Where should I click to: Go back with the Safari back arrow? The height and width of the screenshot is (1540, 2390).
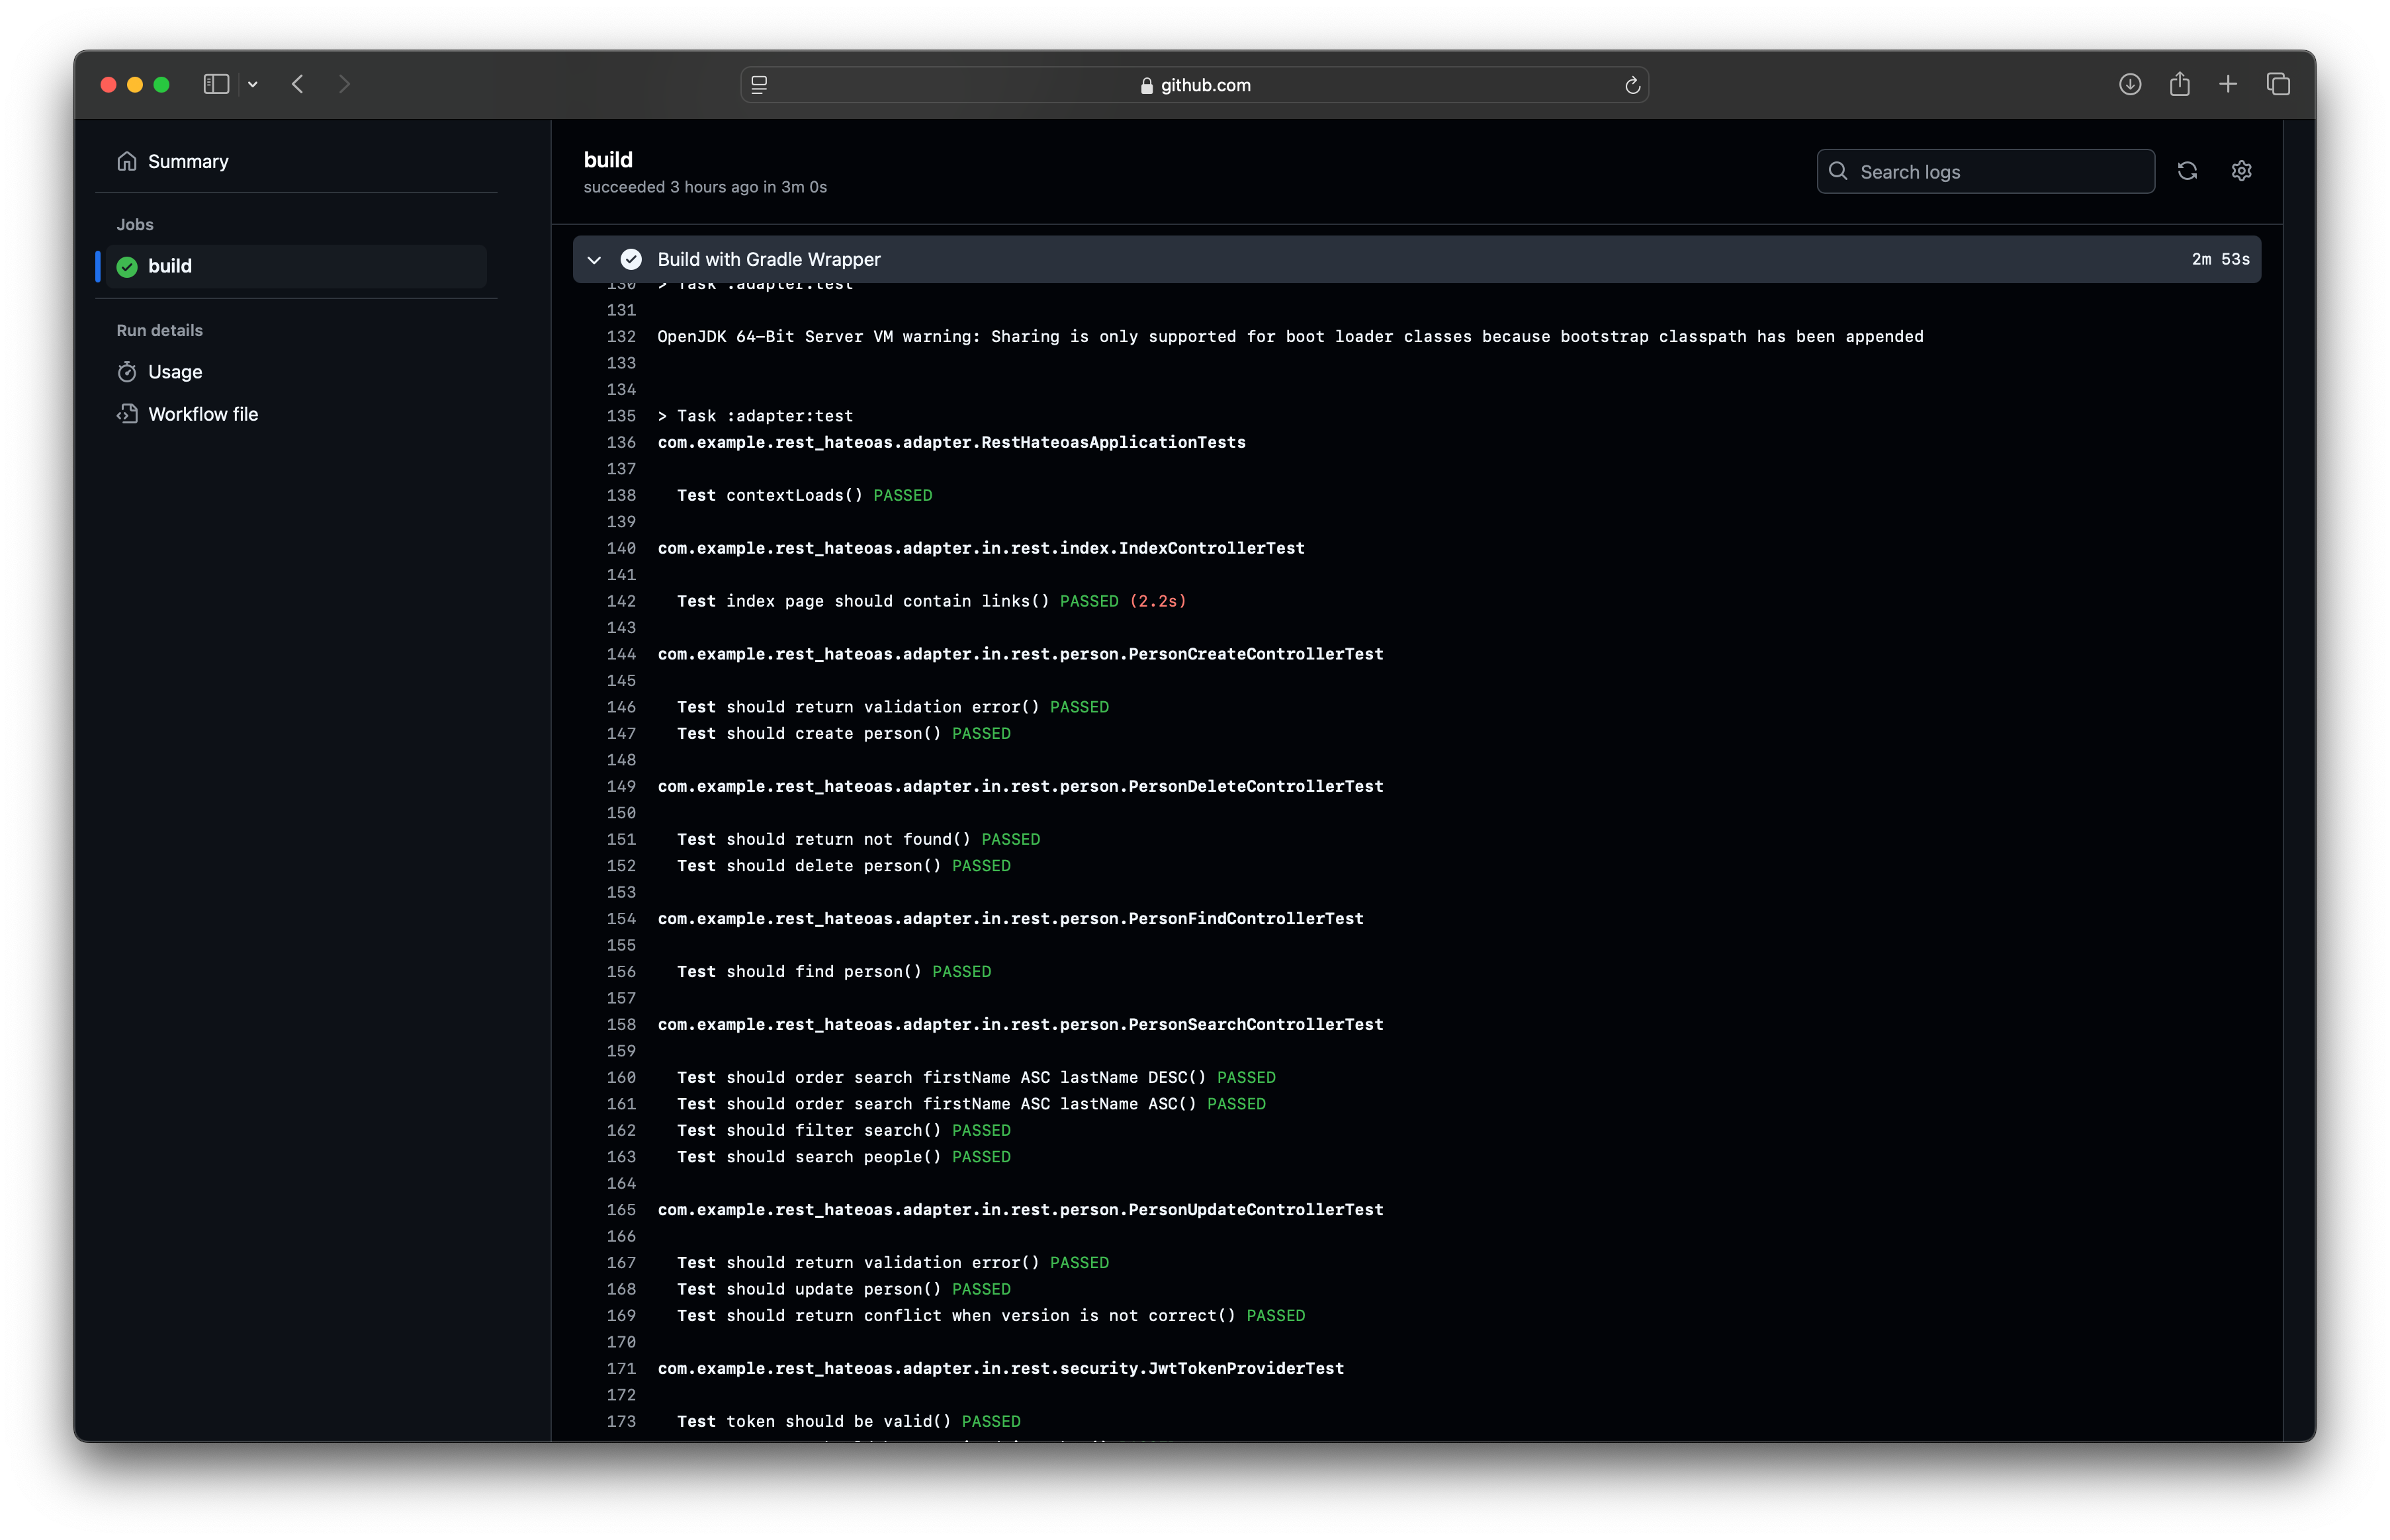297,84
